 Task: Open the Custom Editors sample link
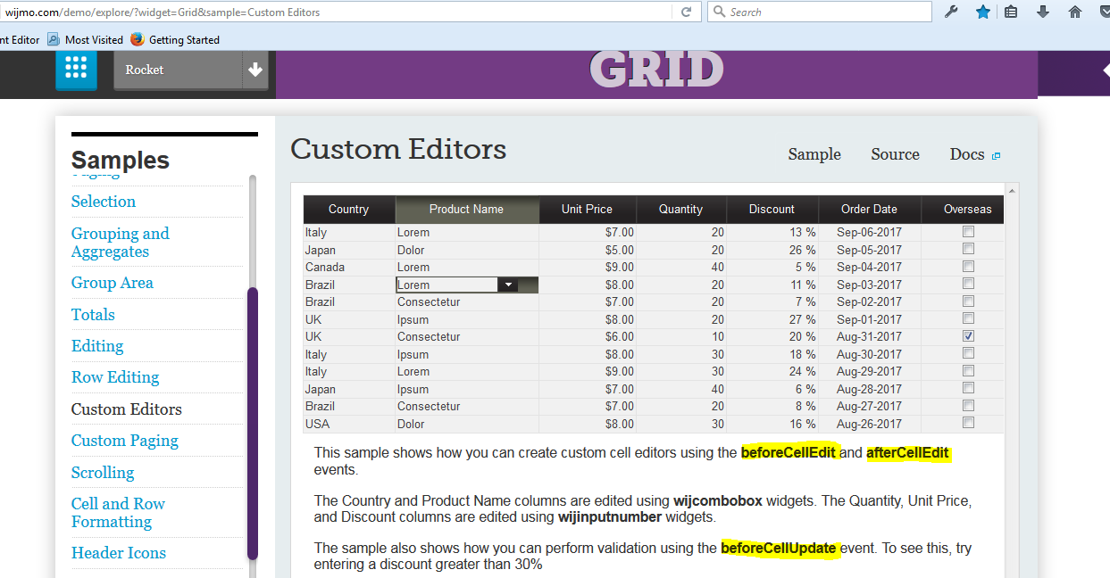[x=127, y=409]
